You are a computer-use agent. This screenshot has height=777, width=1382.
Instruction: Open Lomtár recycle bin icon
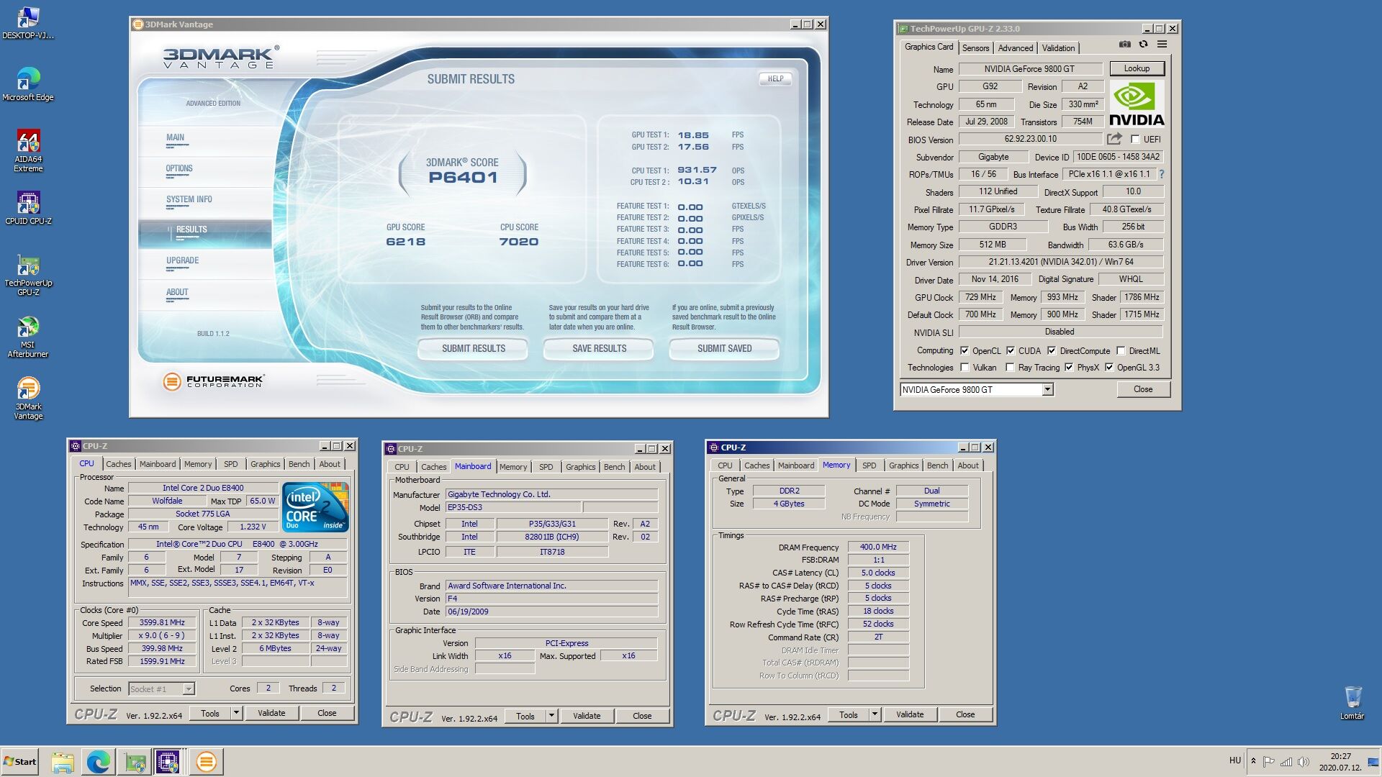coord(1352,702)
